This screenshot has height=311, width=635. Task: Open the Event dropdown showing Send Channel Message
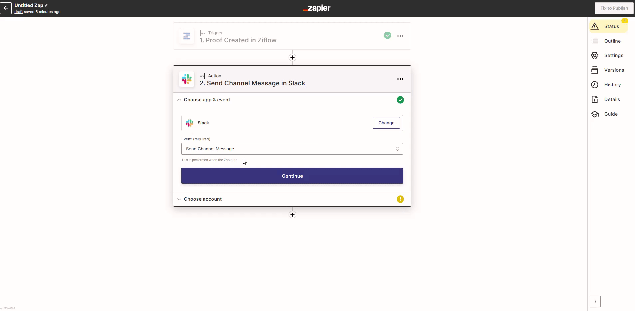coord(292,149)
